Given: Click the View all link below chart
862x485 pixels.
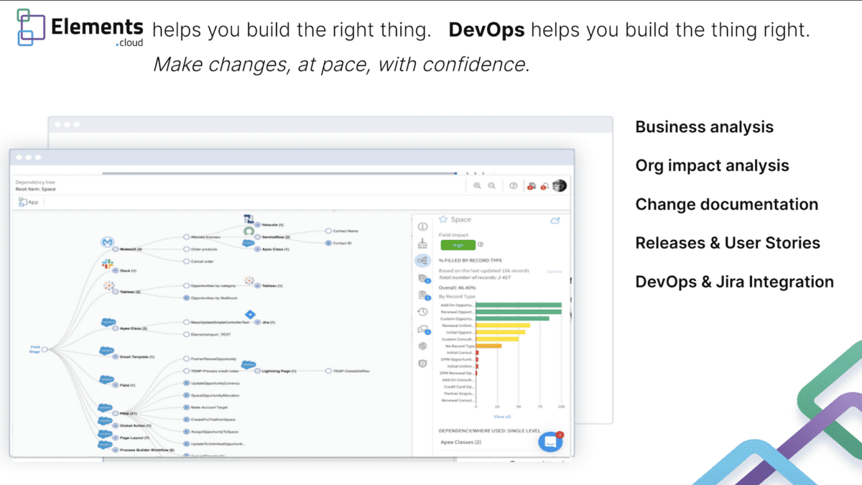Looking at the screenshot, I should pyautogui.click(x=502, y=416).
